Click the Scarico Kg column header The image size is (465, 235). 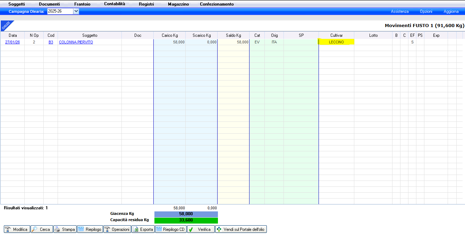pyautogui.click(x=202, y=35)
